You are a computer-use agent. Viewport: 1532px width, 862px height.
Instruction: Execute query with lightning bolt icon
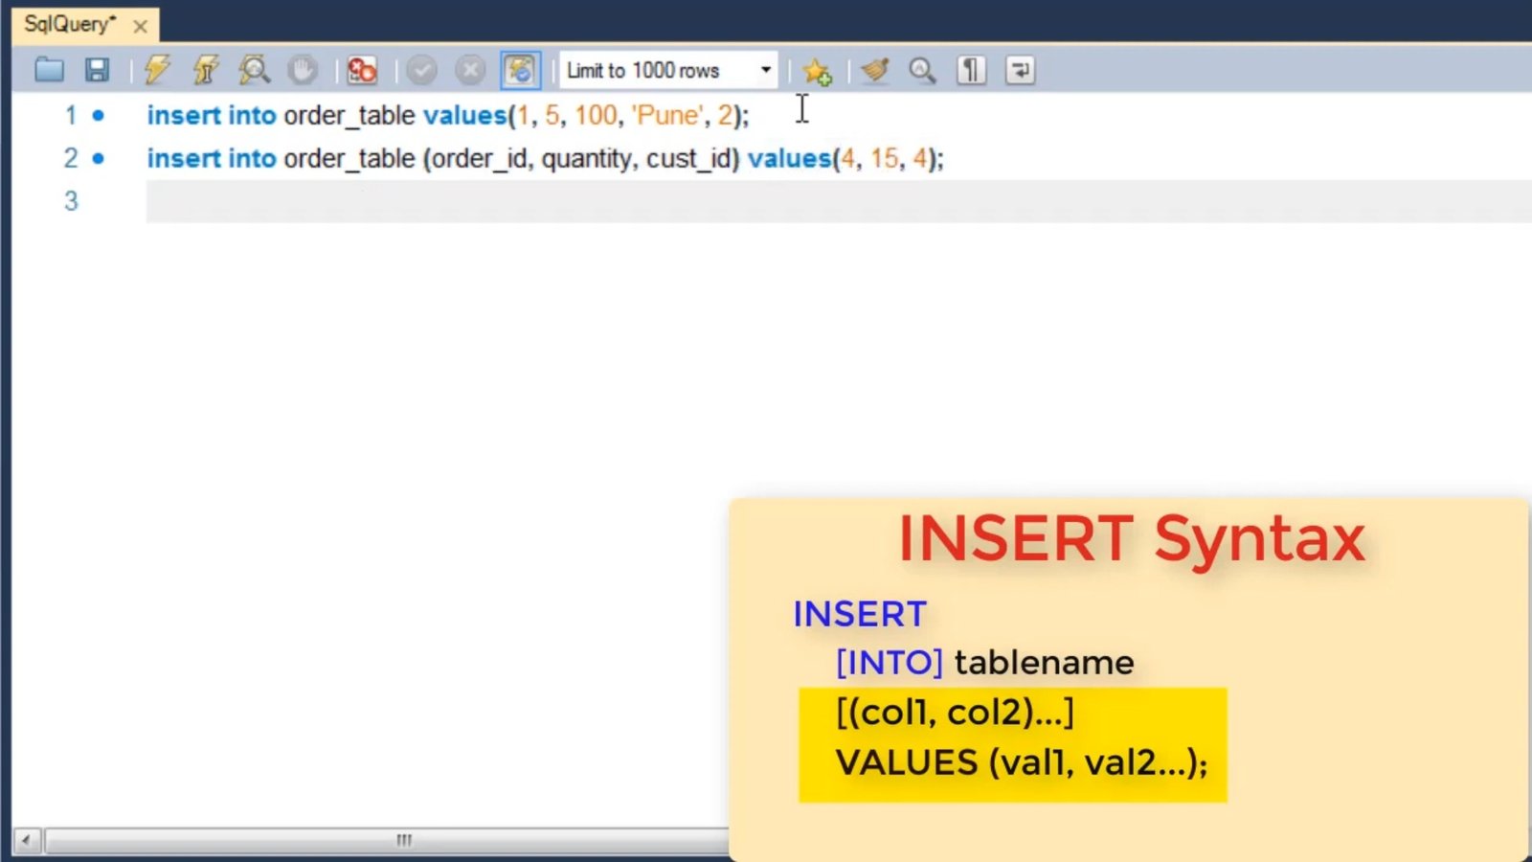[x=157, y=70]
